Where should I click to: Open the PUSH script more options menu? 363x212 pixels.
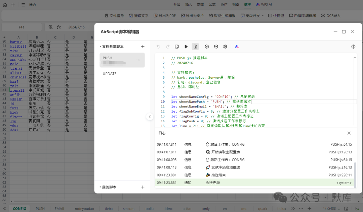(x=138, y=60)
